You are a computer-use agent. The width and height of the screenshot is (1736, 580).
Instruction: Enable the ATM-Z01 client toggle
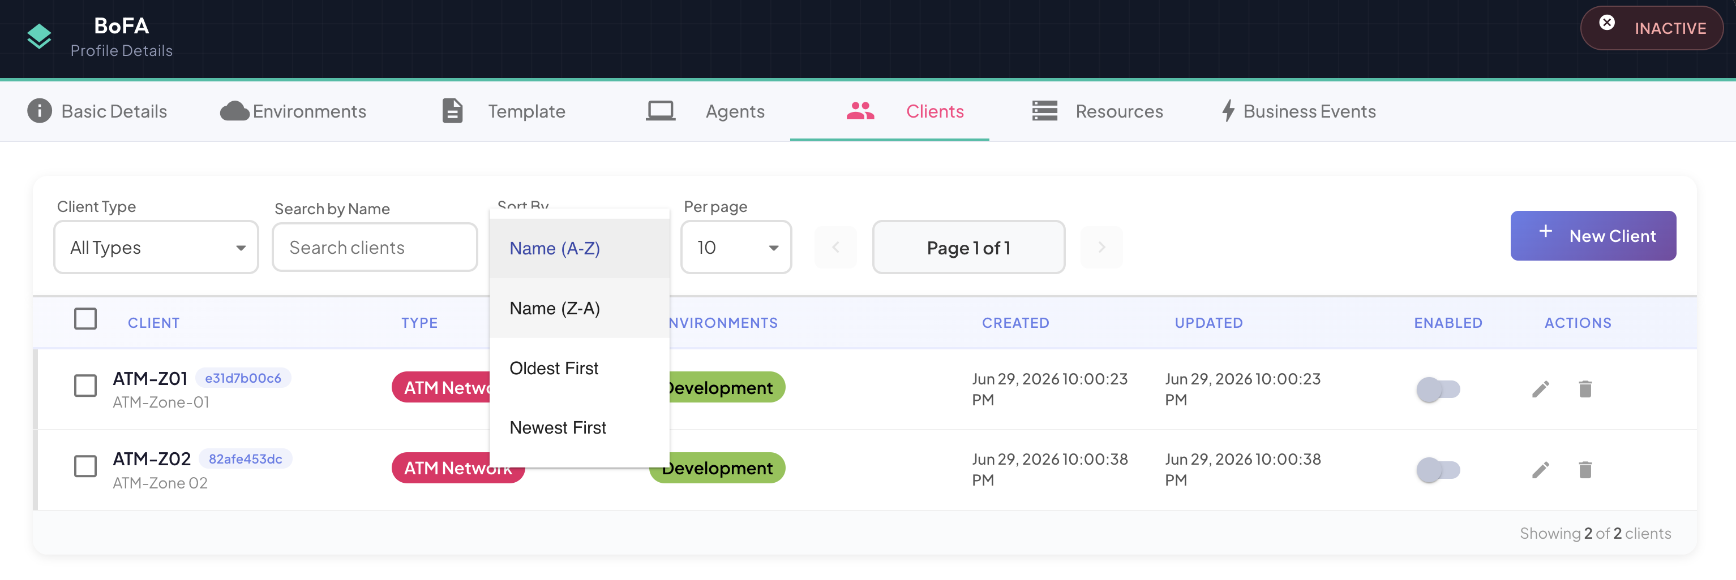coord(1438,389)
